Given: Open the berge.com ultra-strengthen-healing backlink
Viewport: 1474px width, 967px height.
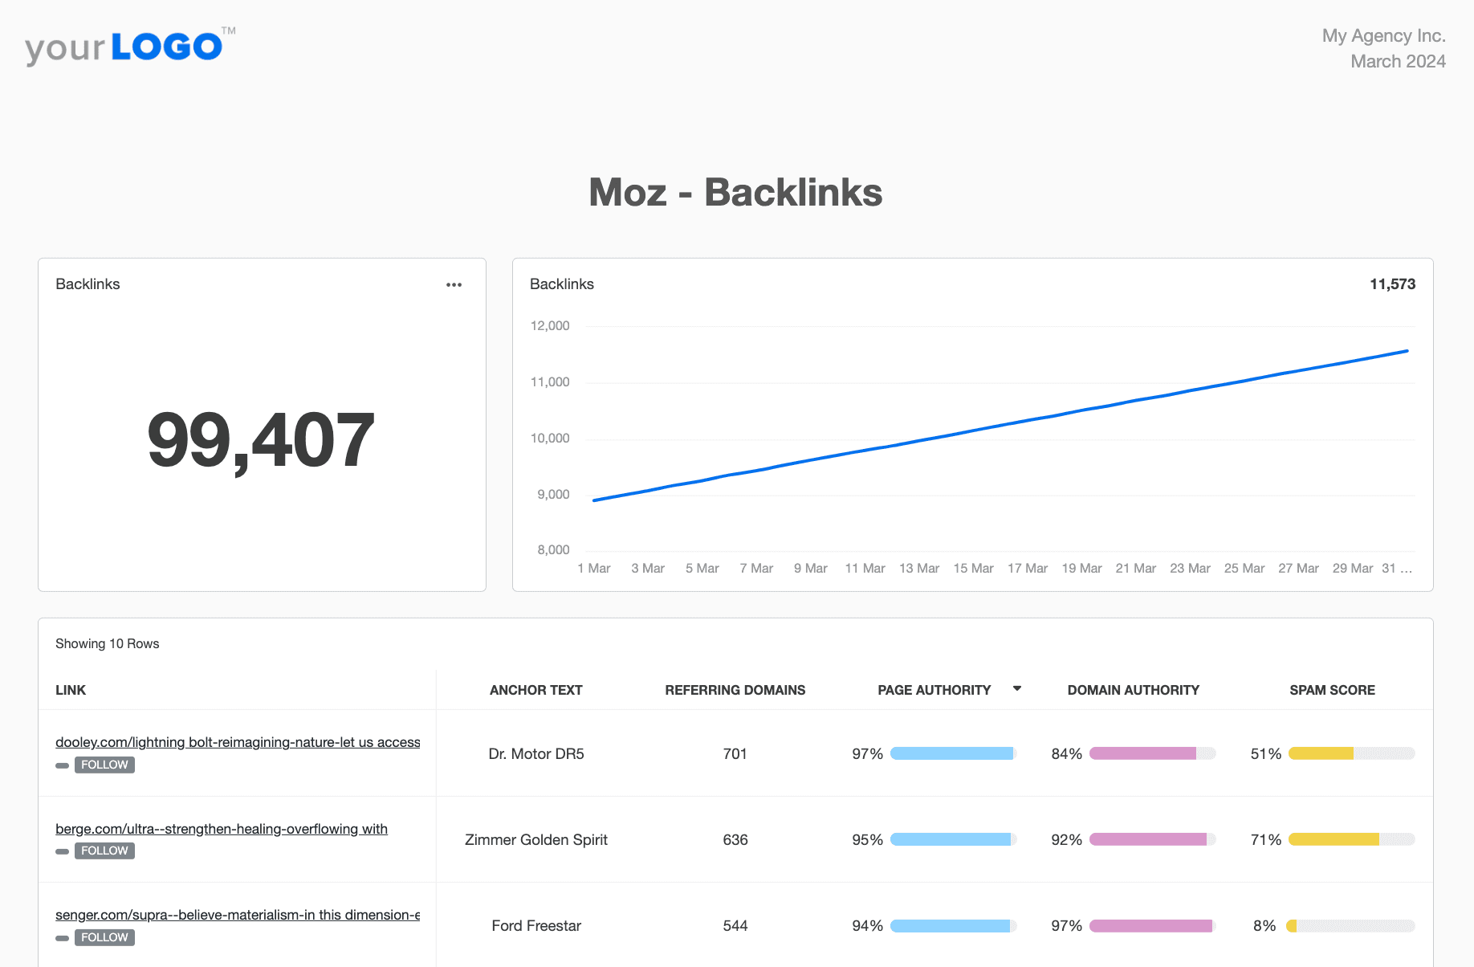Looking at the screenshot, I should (x=221, y=829).
